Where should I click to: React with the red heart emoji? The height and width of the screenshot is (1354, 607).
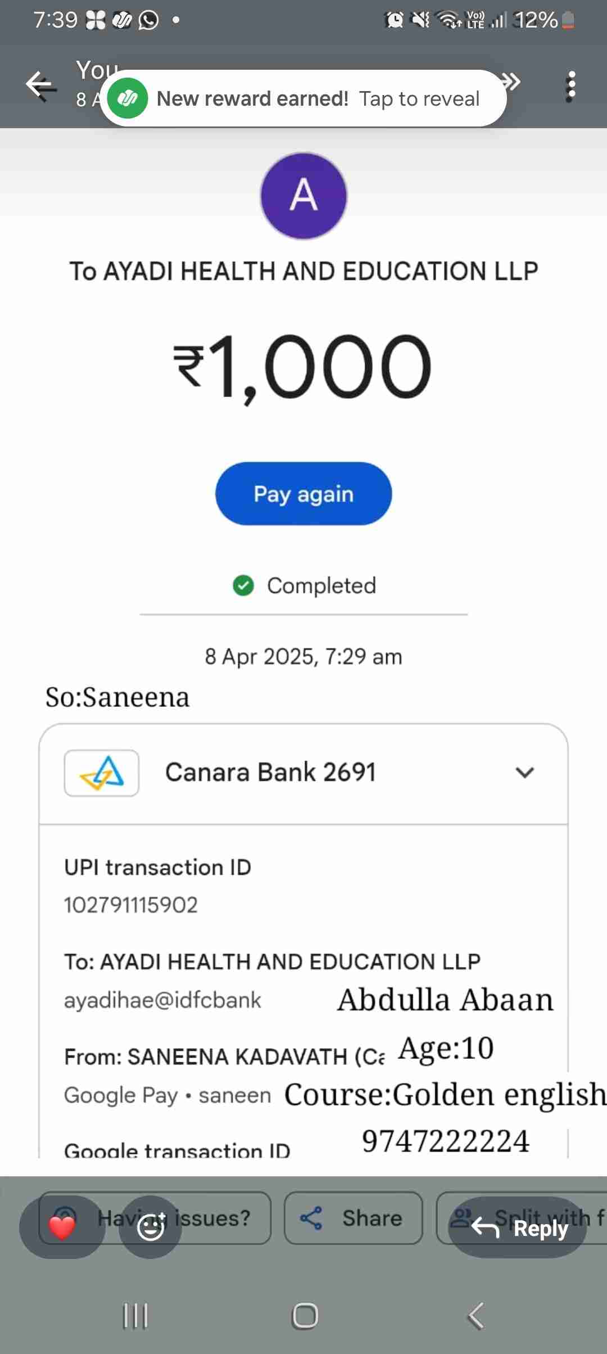point(62,1227)
